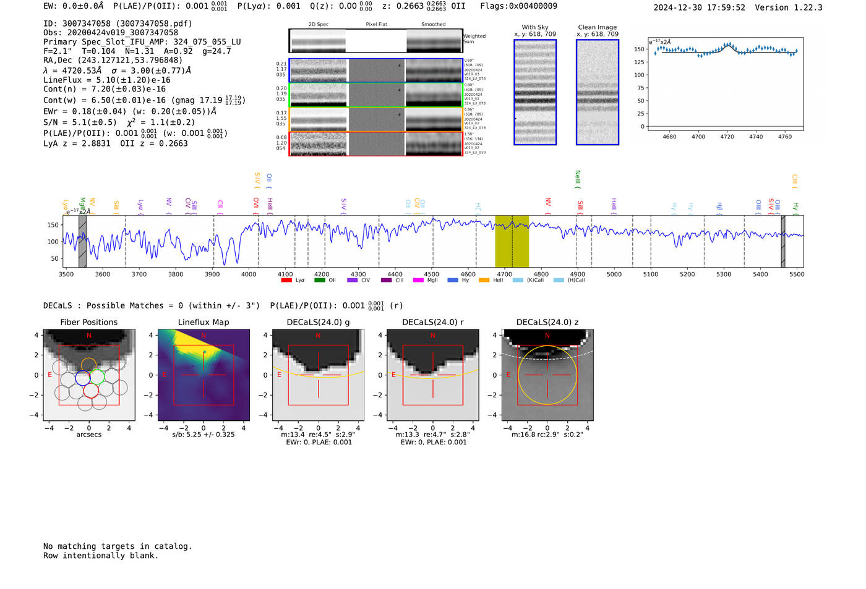The width and height of the screenshot is (866, 589).
Task: Click the yellow highlighted band in spectrum
Action: click(x=512, y=241)
